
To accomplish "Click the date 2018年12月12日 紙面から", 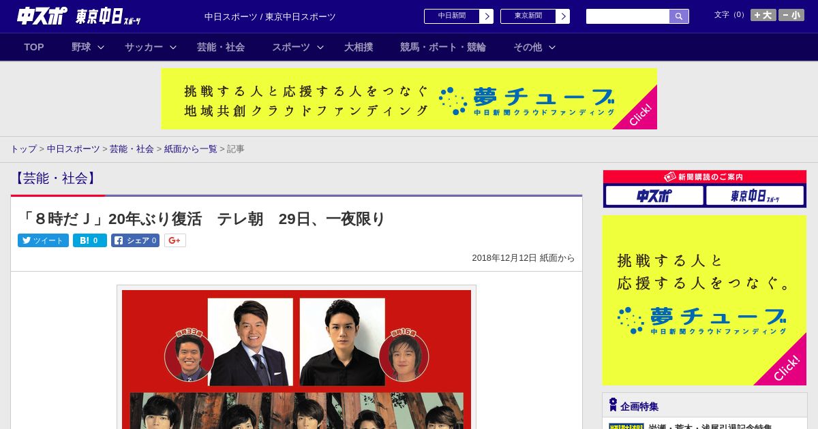I will coord(524,258).
